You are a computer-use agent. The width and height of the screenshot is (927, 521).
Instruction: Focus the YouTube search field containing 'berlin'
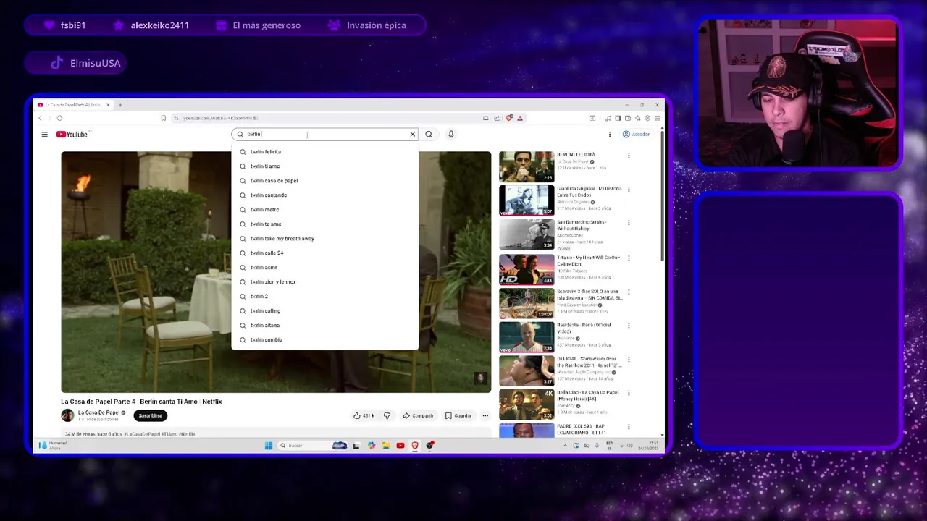click(326, 134)
